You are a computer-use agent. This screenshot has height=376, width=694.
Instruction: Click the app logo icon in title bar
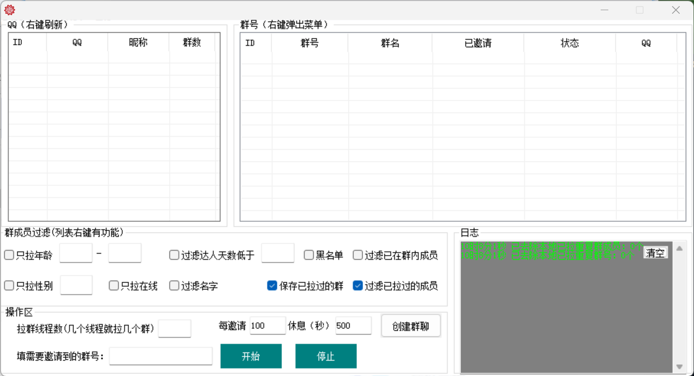click(9, 9)
